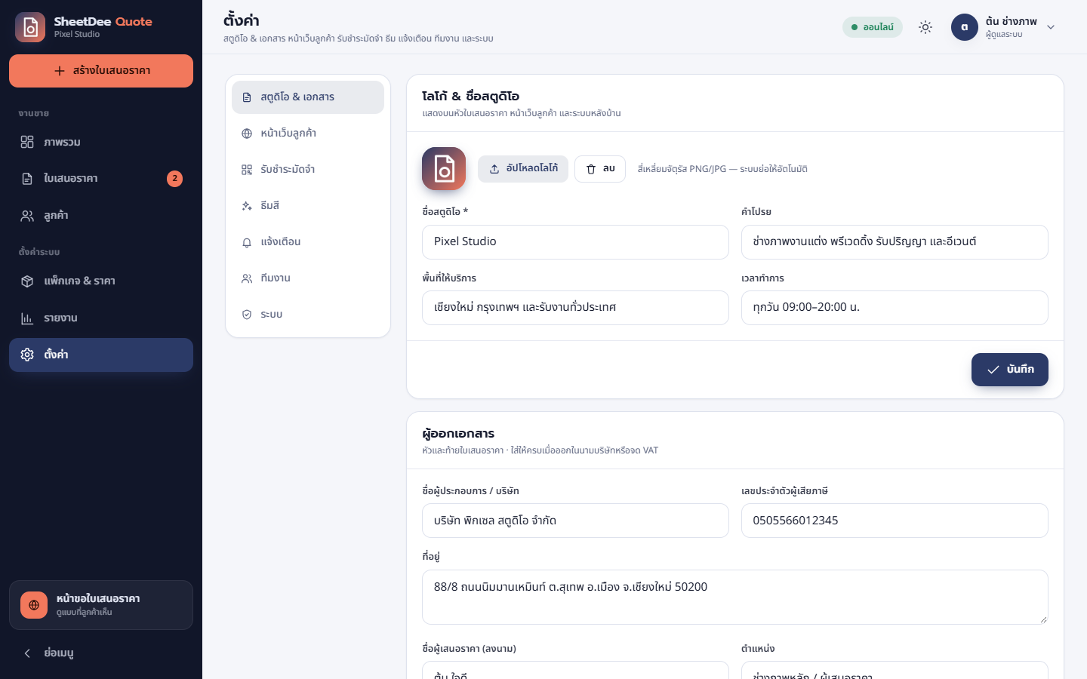Switch to the รับชำระมัดจำ settings tab
Viewport: 1087px width, 679px height.
click(x=308, y=170)
